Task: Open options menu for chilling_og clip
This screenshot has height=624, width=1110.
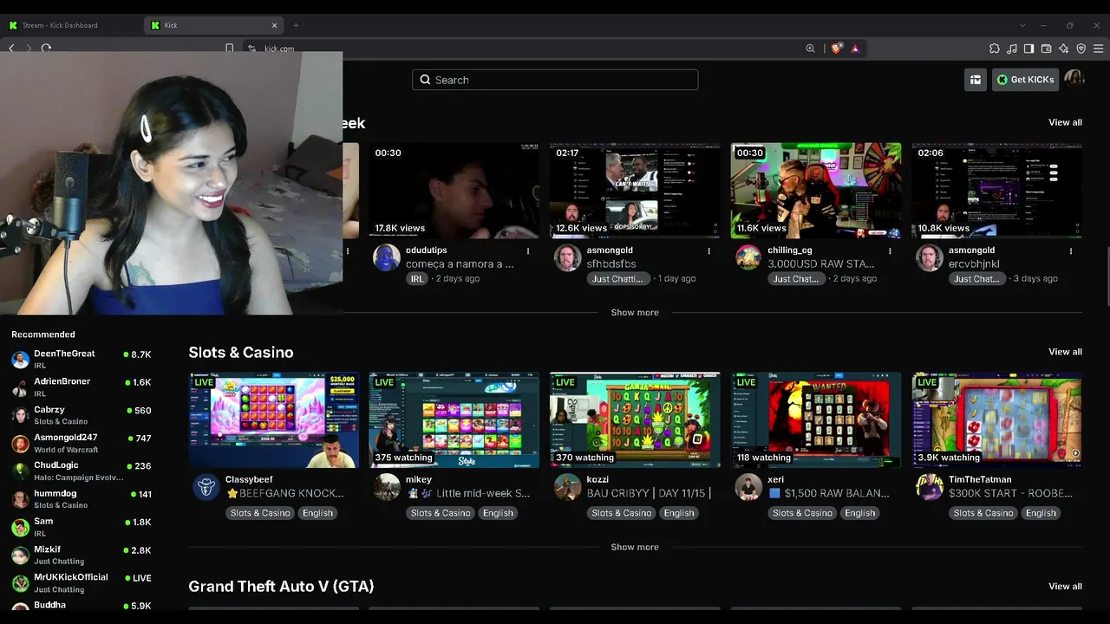Action: click(890, 251)
